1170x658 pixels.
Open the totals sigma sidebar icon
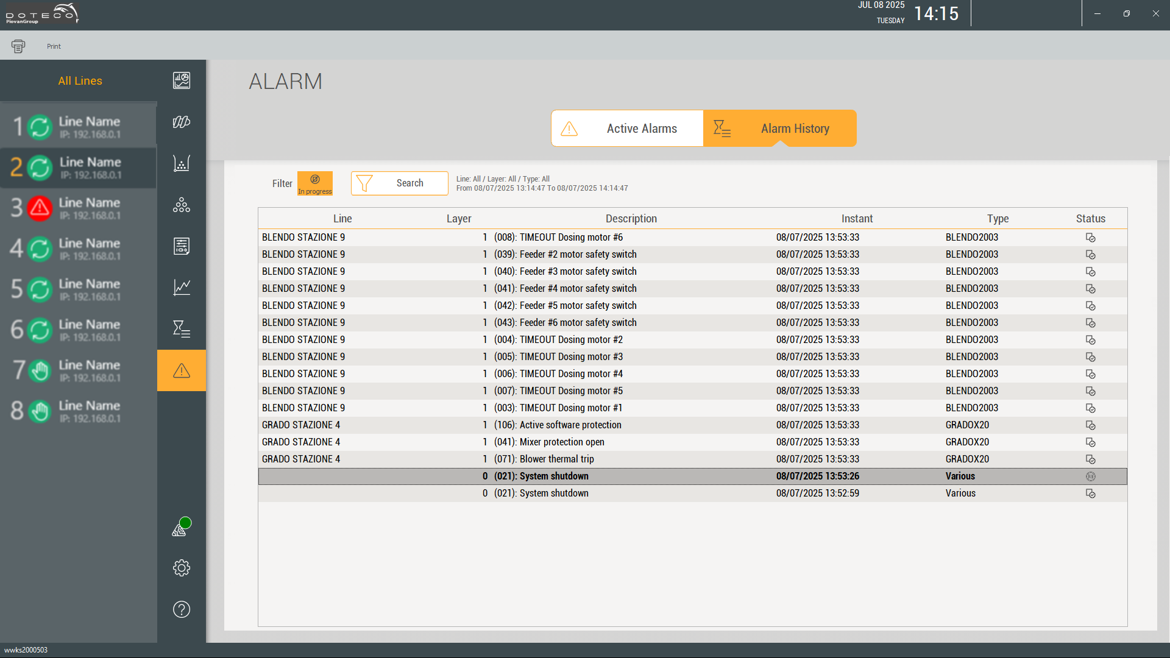pos(181,329)
